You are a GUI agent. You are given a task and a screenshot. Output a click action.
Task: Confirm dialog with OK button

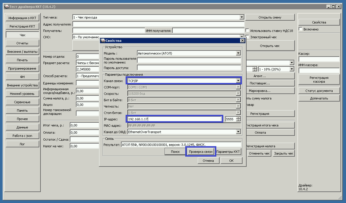pyautogui.click(x=231, y=161)
